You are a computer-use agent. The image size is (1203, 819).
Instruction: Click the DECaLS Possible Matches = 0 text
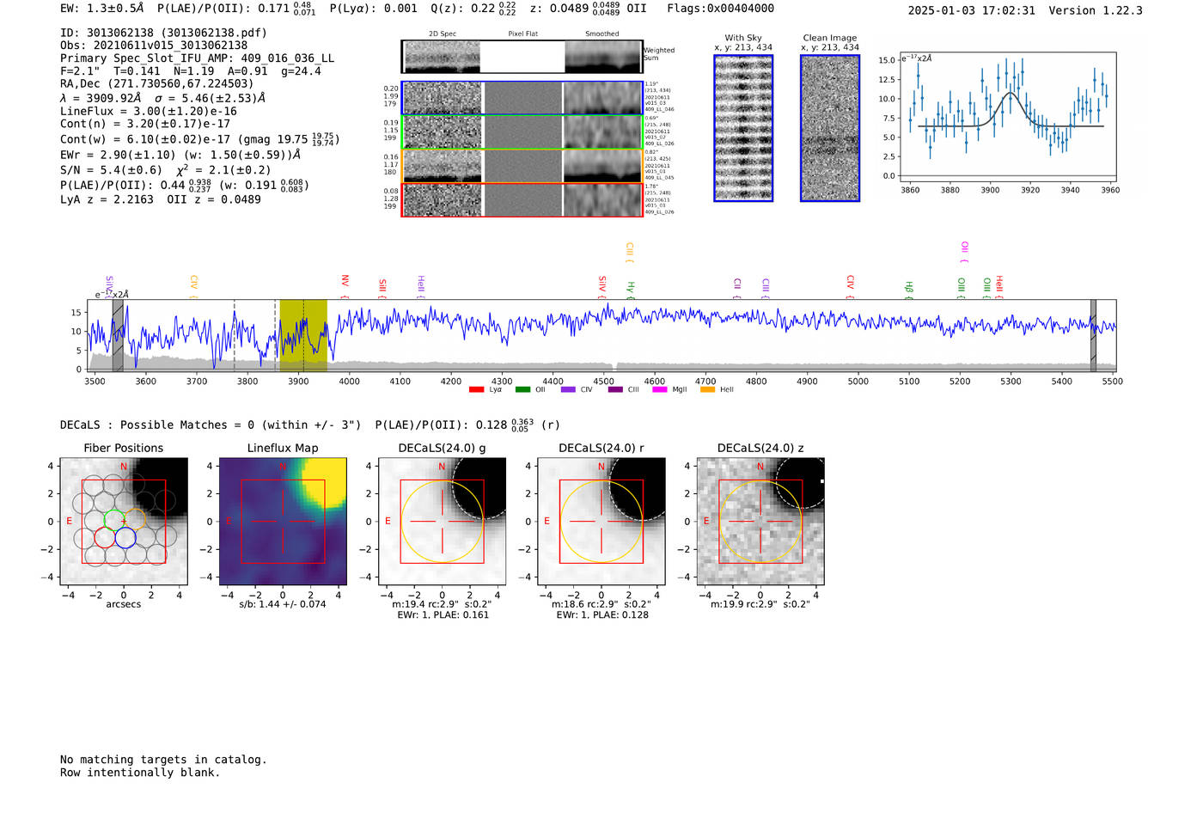[x=211, y=425]
